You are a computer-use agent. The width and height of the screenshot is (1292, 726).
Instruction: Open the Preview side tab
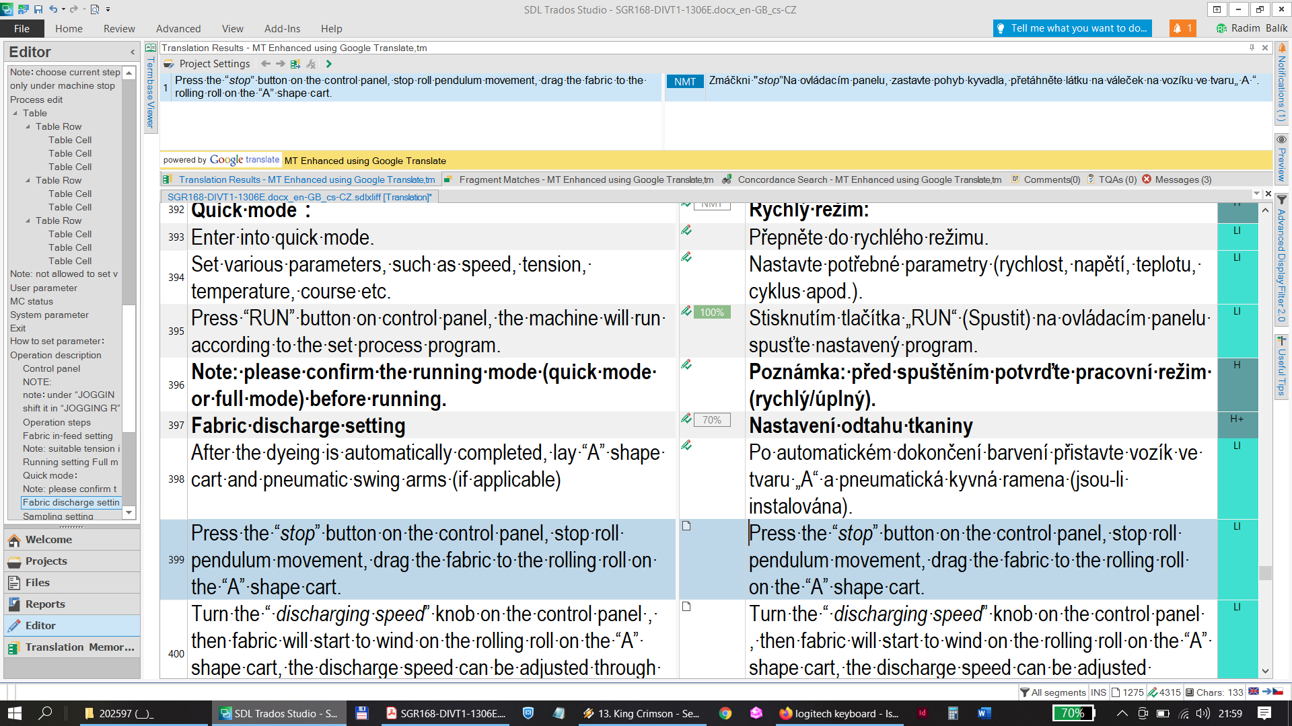1281,159
